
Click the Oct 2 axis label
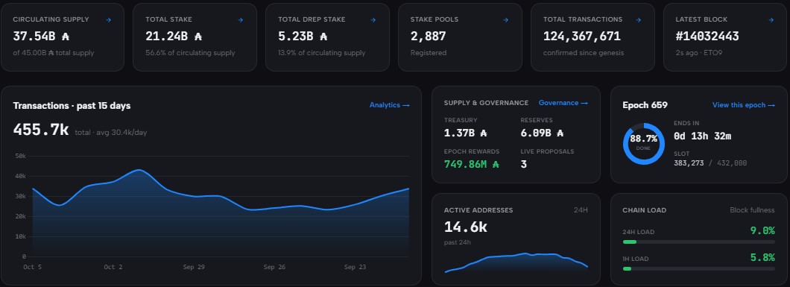113,268
